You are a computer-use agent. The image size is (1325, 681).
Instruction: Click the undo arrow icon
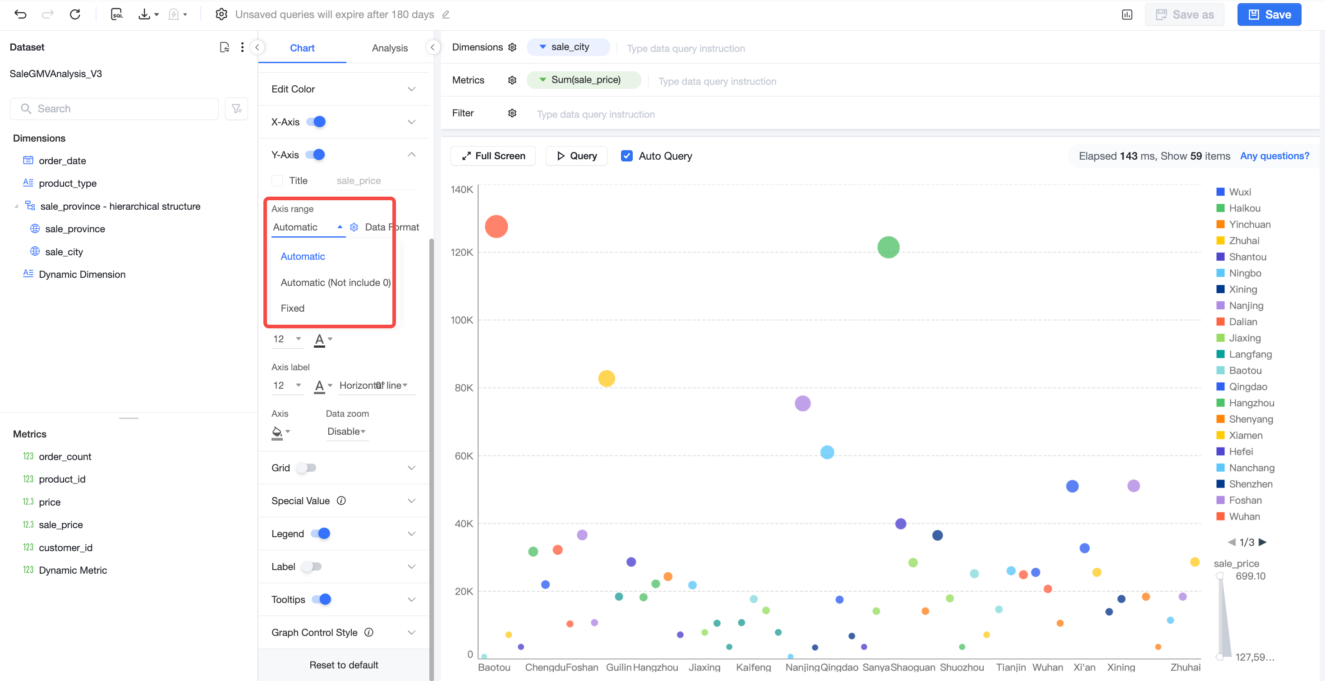click(20, 14)
